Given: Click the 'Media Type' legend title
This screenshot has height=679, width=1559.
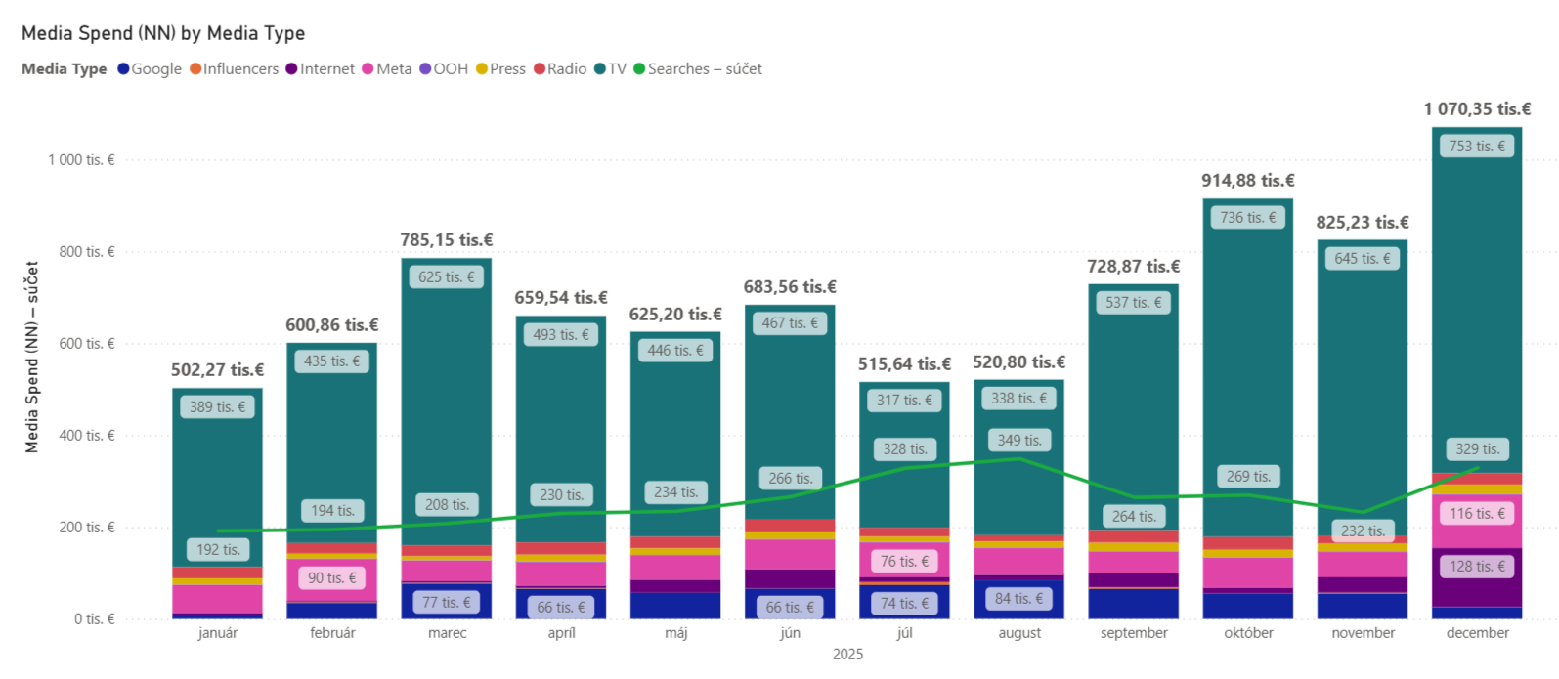Looking at the screenshot, I should 65,68.
